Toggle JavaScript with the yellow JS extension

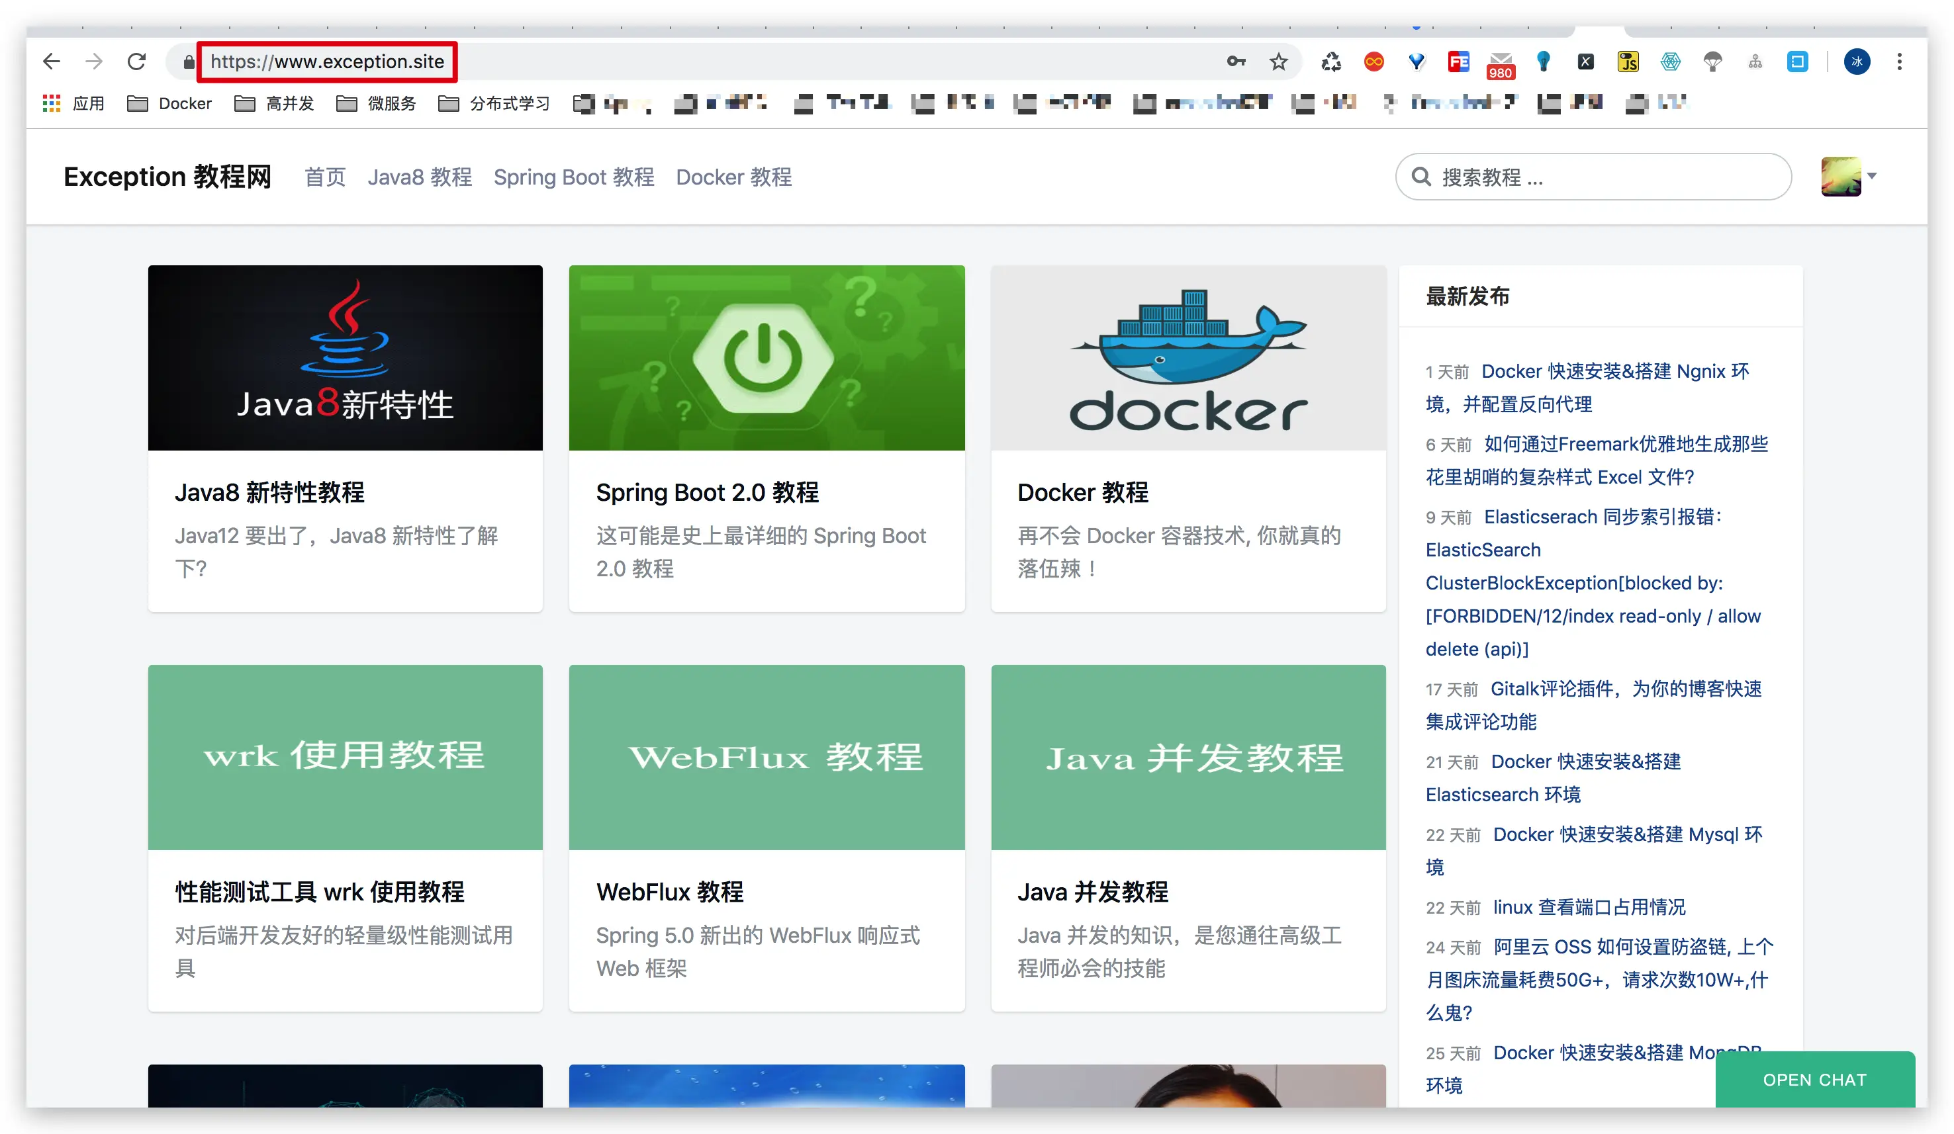[x=1628, y=62]
